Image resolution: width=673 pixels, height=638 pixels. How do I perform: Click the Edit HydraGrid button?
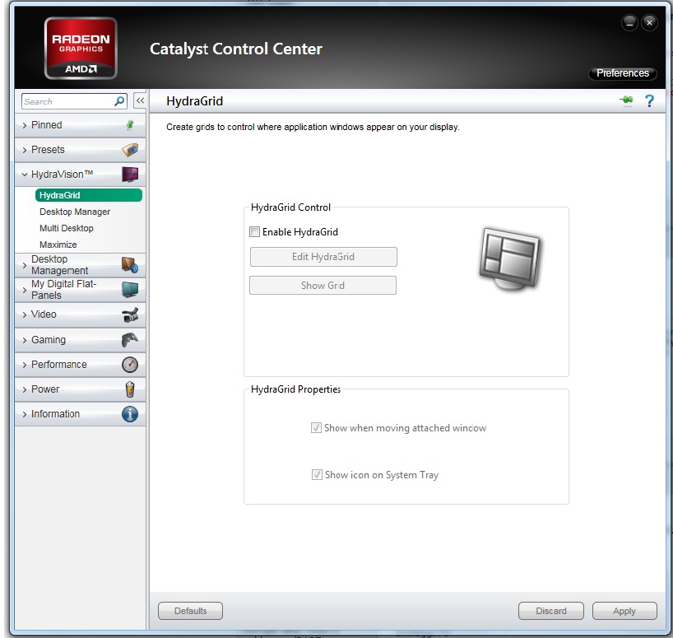pos(323,257)
